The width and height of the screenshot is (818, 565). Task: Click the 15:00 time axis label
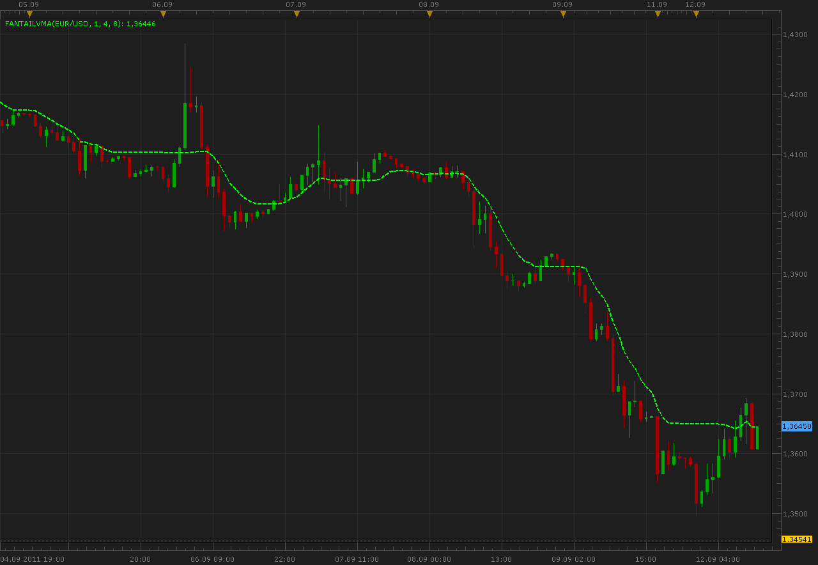tap(646, 559)
